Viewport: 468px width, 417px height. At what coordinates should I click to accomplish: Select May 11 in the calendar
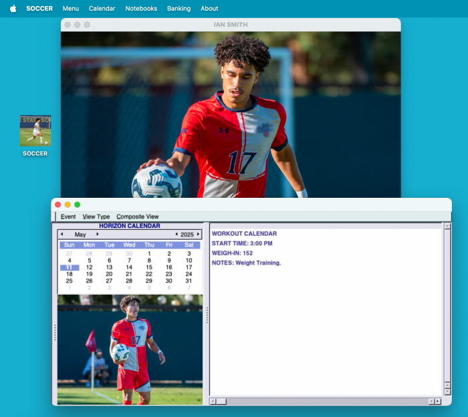tap(70, 267)
